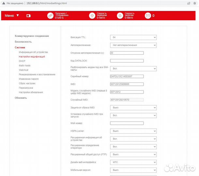Image resolution: width=199 pixels, height=176 pixels.
Task: Open SMS messages envelope icon
Action: 148,15
